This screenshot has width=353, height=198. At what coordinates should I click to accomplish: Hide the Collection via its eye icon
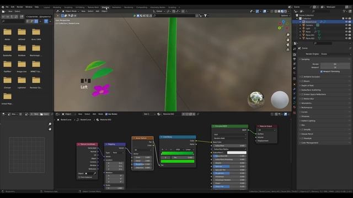pyautogui.click(x=346, y=18)
